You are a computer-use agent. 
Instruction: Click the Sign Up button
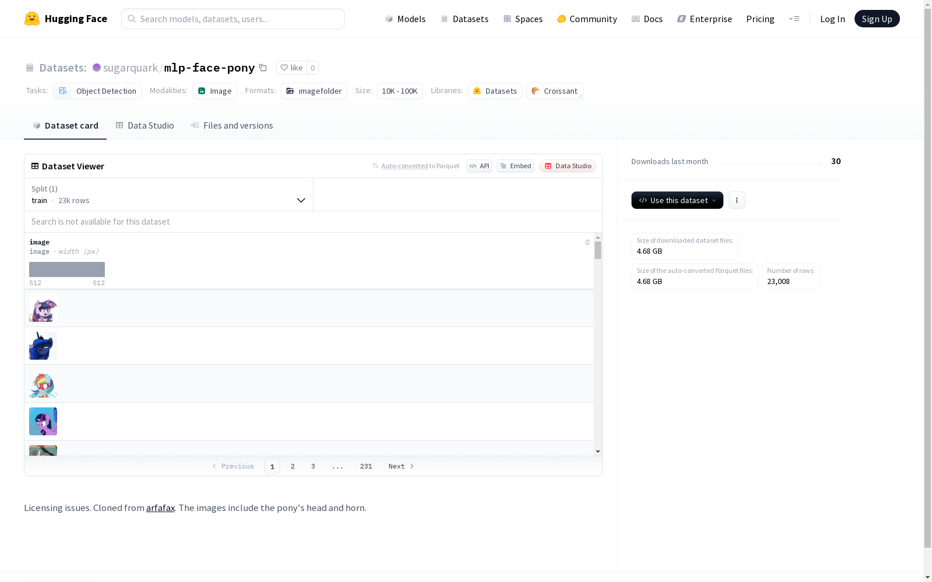pos(877,19)
